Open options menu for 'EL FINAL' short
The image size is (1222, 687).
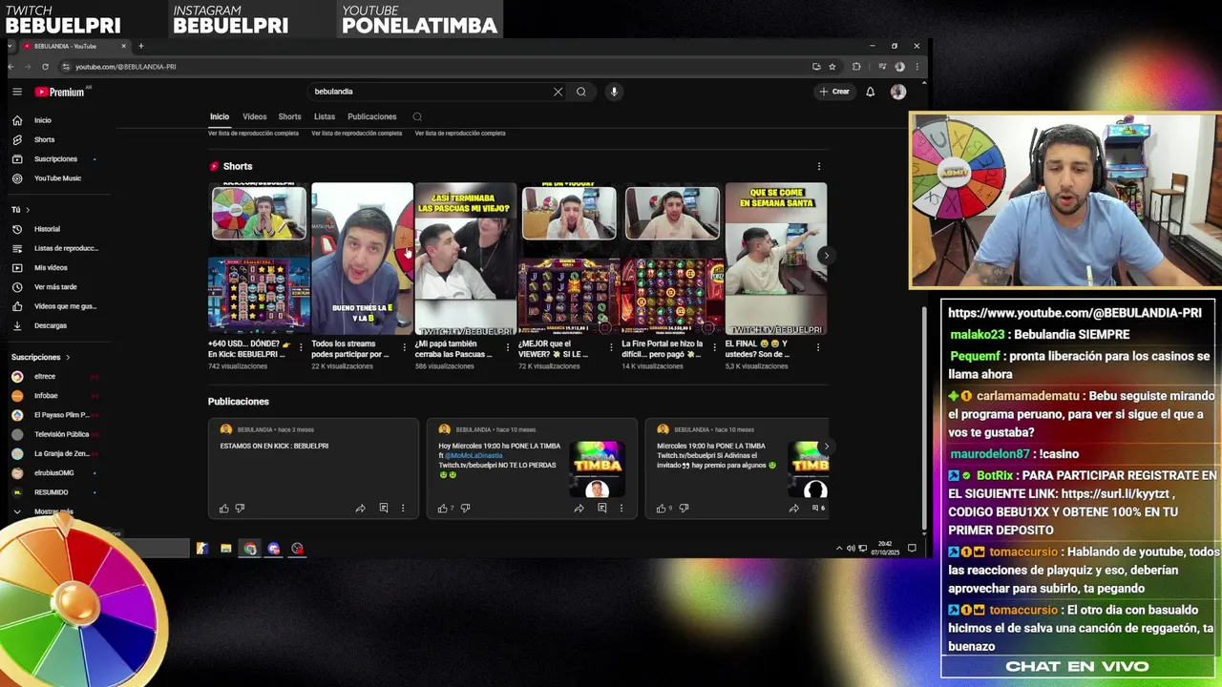click(817, 347)
